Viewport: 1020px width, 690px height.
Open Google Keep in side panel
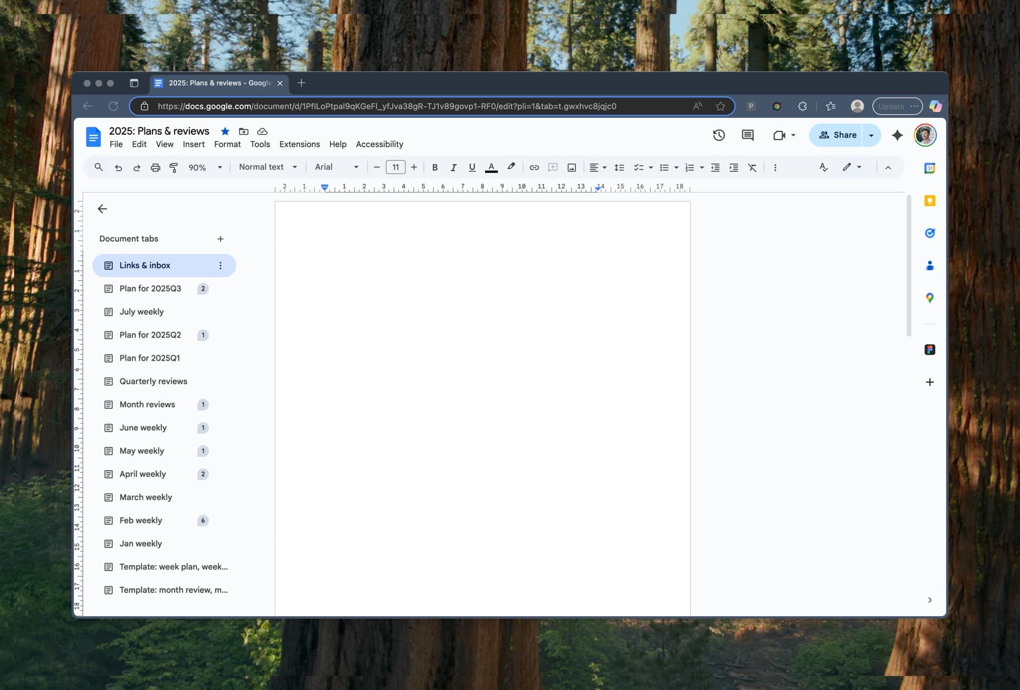pos(929,201)
